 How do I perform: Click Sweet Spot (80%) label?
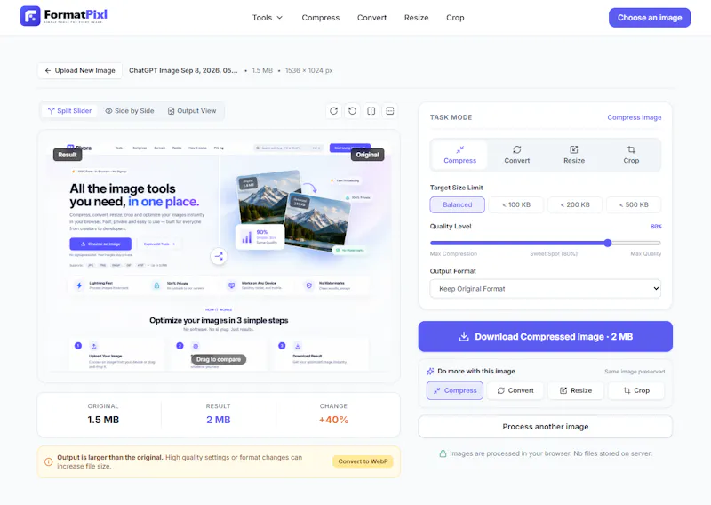point(553,254)
